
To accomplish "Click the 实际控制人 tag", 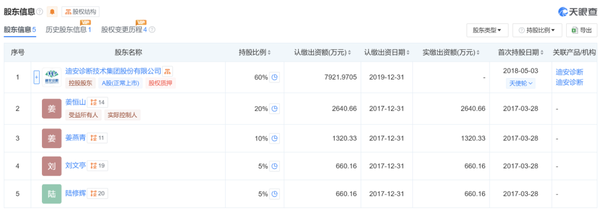I will [x=123, y=115].
